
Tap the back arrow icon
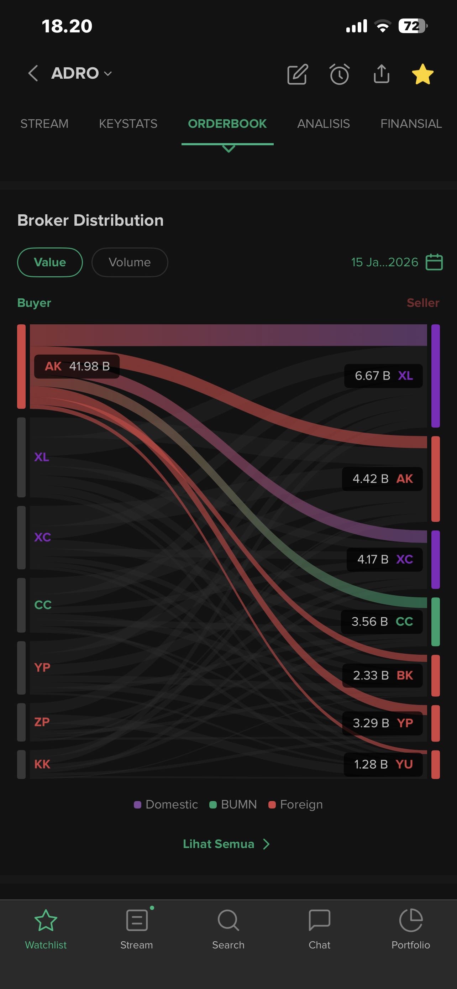coord(33,73)
